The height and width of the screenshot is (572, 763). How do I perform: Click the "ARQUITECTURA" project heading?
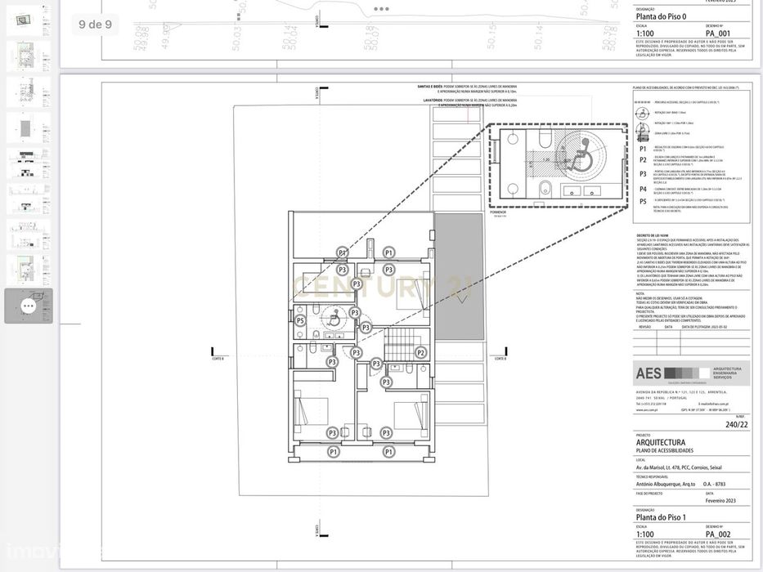(660, 443)
